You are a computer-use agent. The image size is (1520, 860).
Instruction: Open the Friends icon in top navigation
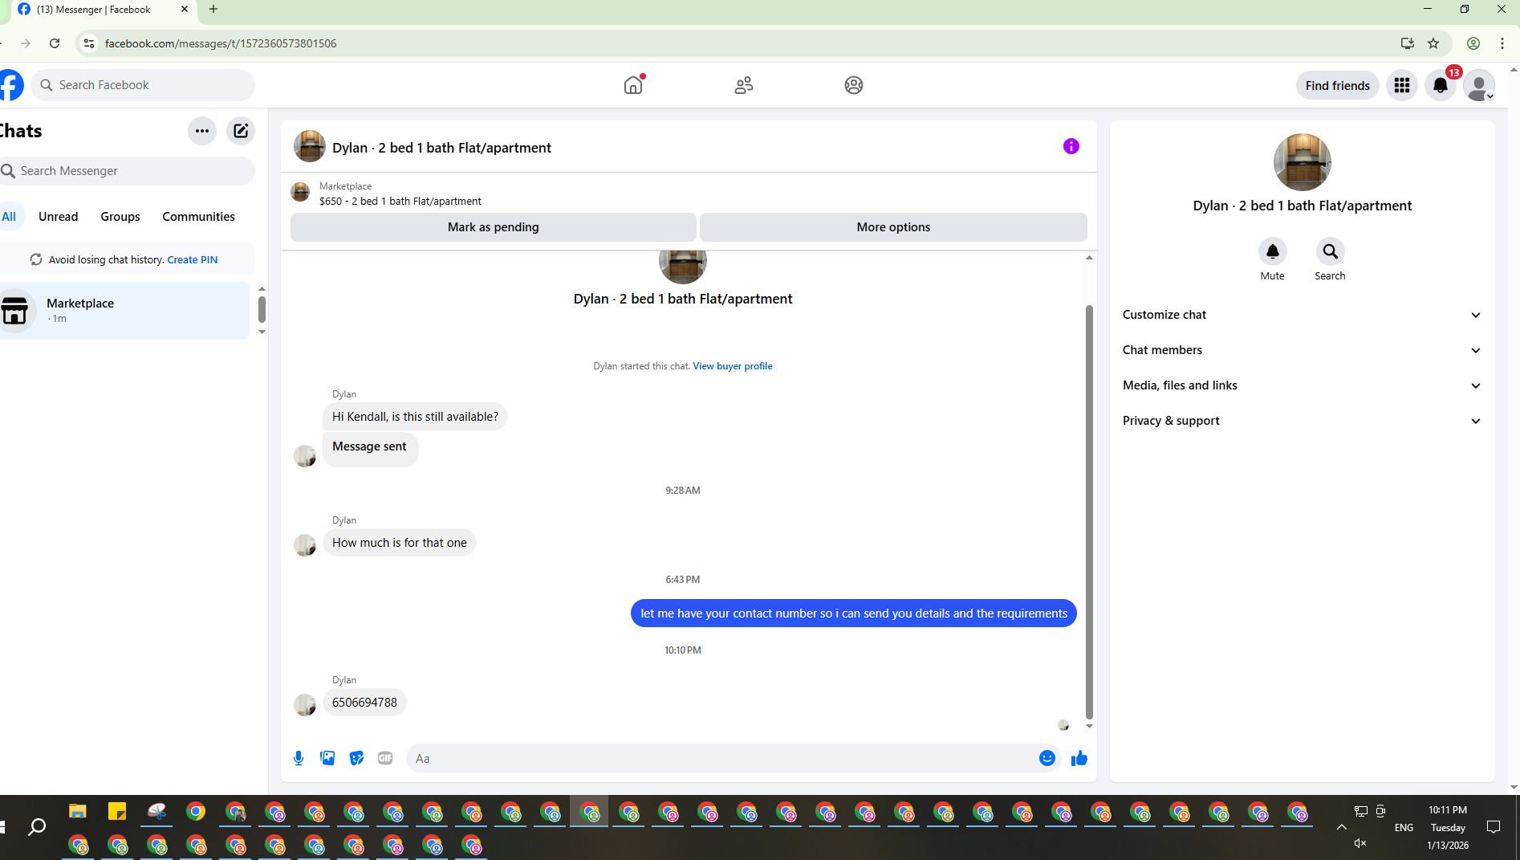(x=744, y=85)
